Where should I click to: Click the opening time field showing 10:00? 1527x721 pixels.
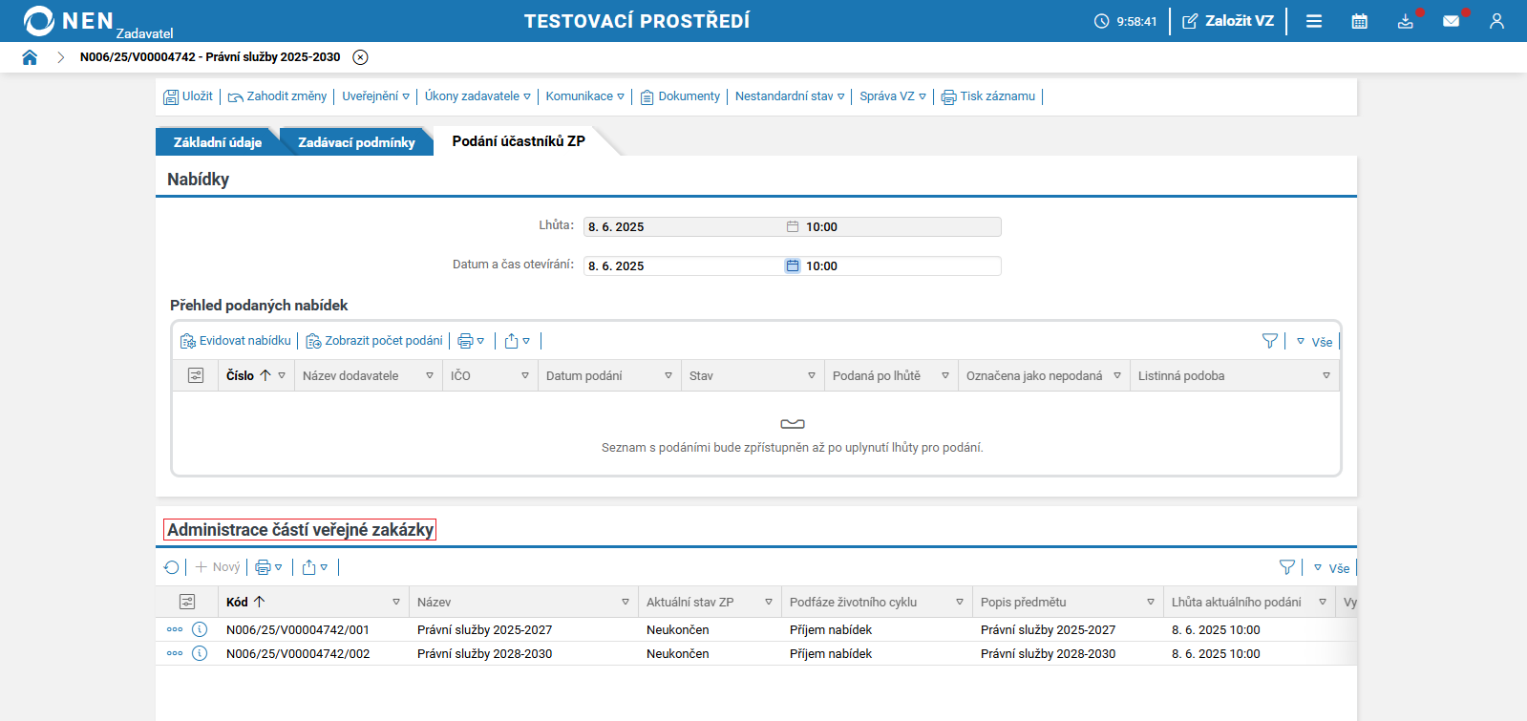(901, 266)
